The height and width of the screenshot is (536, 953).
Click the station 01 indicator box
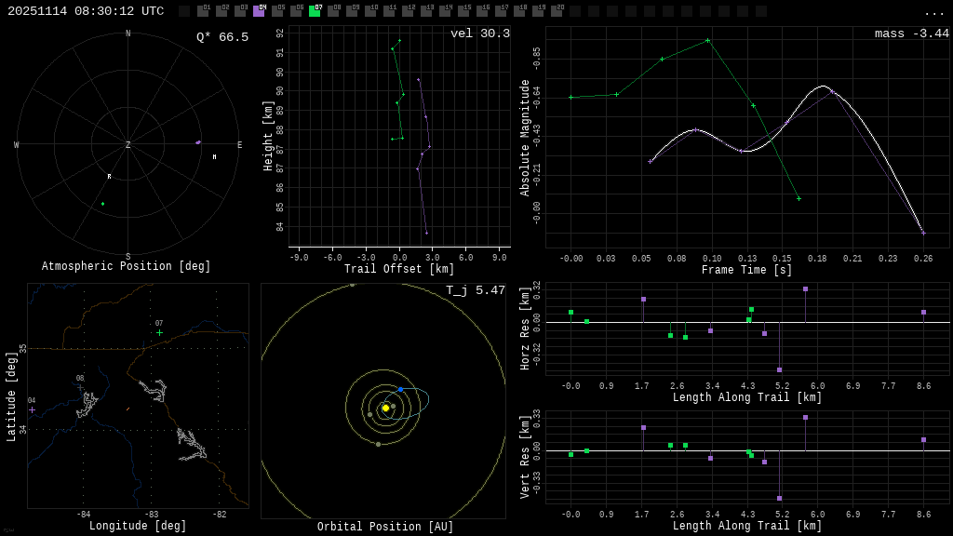click(x=203, y=11)
